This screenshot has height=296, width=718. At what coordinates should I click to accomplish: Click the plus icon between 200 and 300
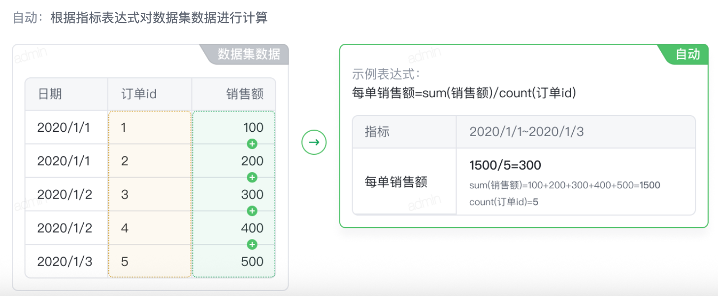pos(252,178)
